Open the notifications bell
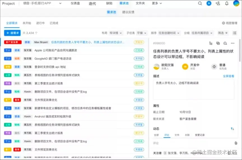242x160 pixels. point(227,3)
